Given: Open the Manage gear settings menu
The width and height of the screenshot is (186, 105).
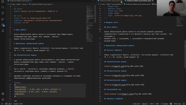Looking at the screenshot, I should pos(3,99).
